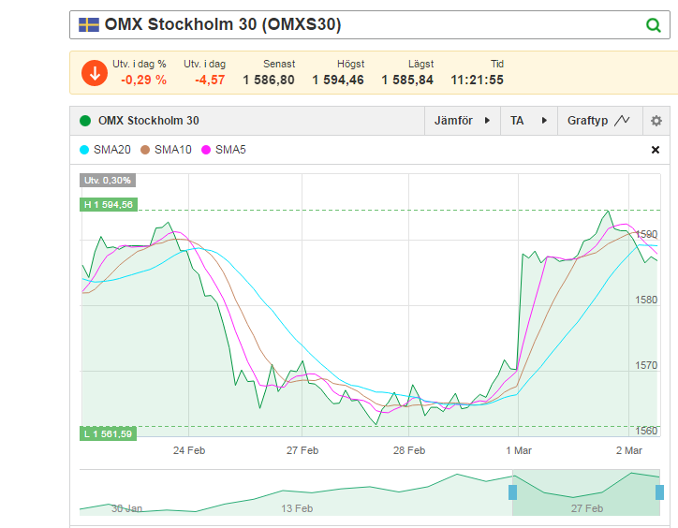
Task: Click the green OMX Stockholm 30 dot
Action: click(85, 121)
